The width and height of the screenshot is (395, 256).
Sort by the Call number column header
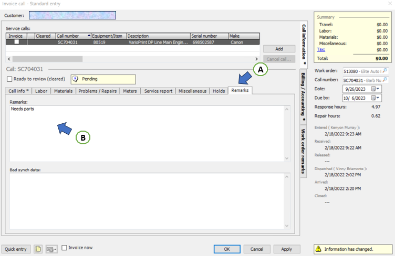(73, 36)
